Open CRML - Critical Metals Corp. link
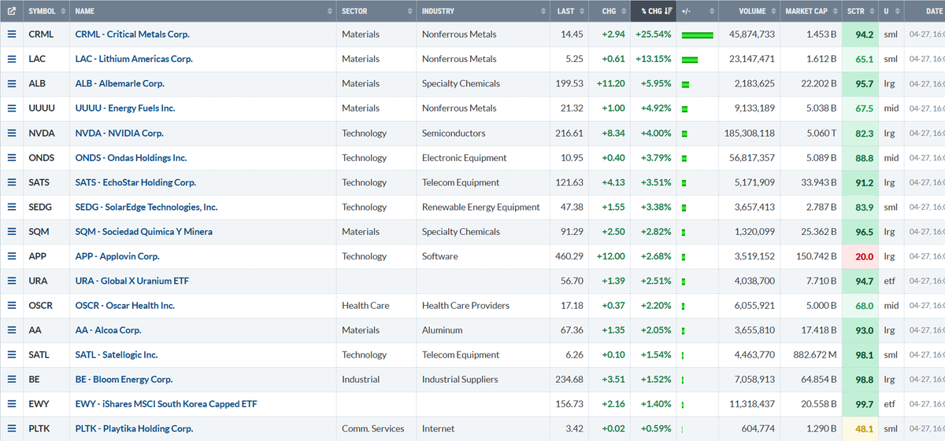945x441 pixels. pyautogui.click(x=132, y=35)
